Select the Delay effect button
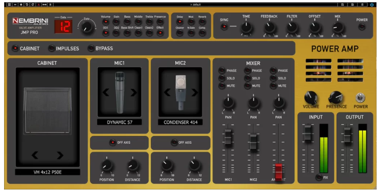The image size is (382, 194). coord(180,22)
